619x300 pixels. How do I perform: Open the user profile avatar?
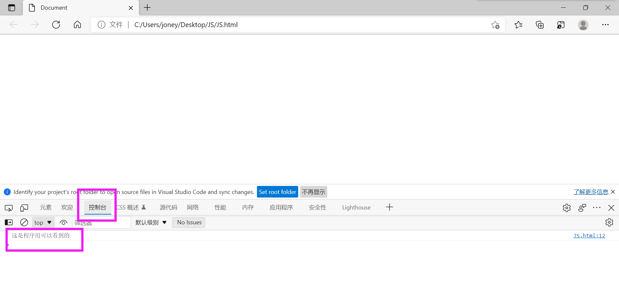[583, 25]
